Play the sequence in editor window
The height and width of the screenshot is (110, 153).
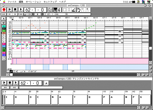pos(10,10)
